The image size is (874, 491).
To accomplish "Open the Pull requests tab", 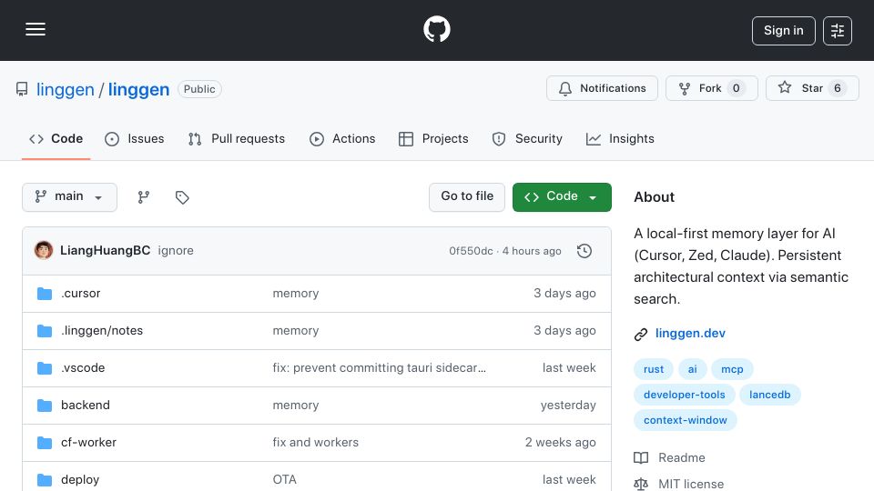I will pyautogui.click(x=237, y=138).
